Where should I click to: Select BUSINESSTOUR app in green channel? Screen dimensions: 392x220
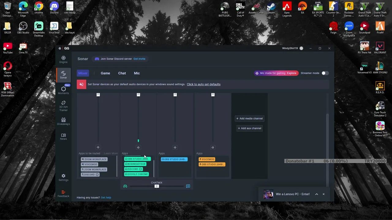(135, 164)
